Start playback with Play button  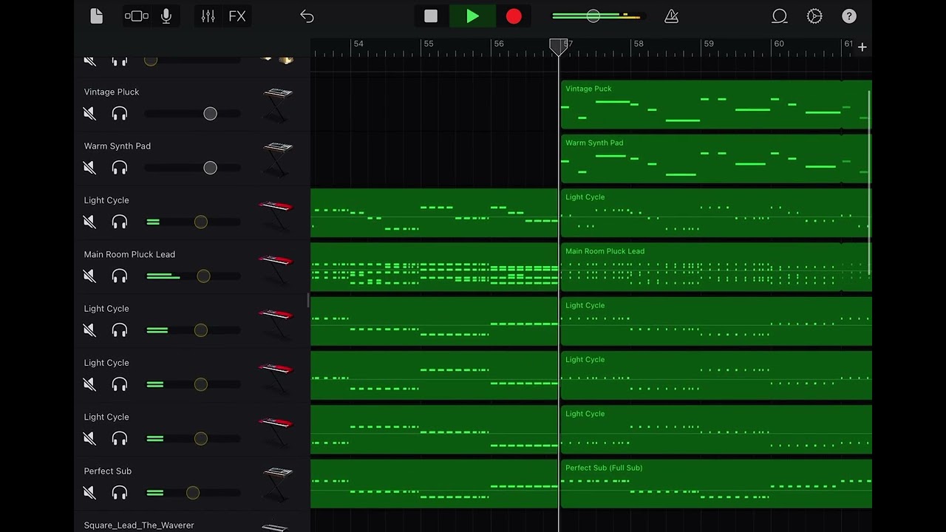[472, 16]
